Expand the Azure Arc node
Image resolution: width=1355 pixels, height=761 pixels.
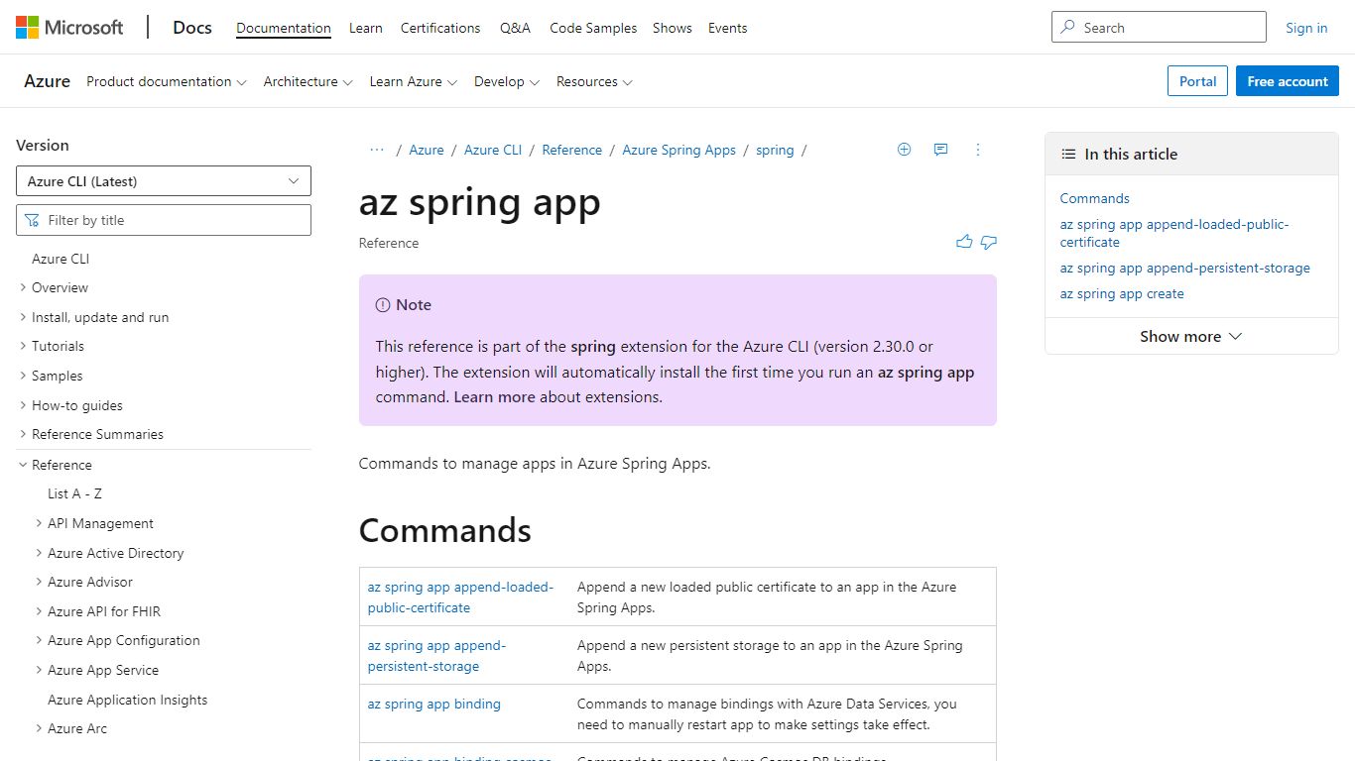[39, 728]
